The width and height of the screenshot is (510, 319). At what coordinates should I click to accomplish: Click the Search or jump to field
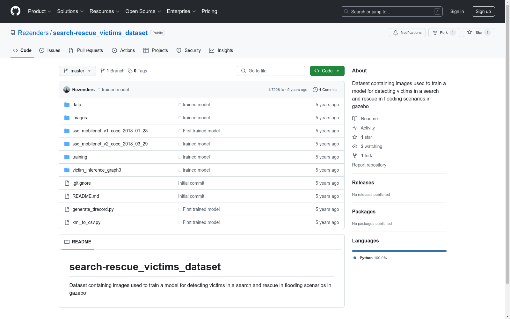click(392, 11)
